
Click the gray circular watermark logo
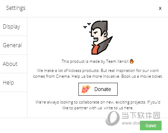[x=113, y=118]
